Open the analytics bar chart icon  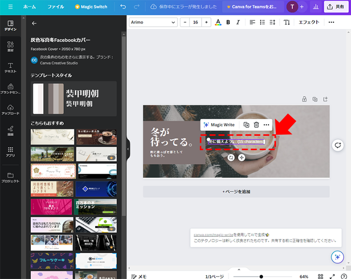point(316,7)
